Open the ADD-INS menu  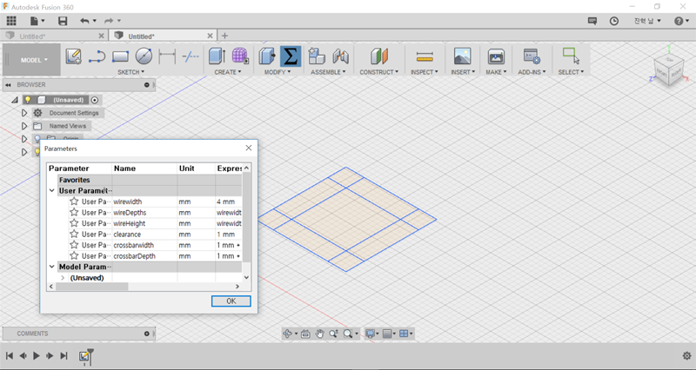click(x=532, y=72)
